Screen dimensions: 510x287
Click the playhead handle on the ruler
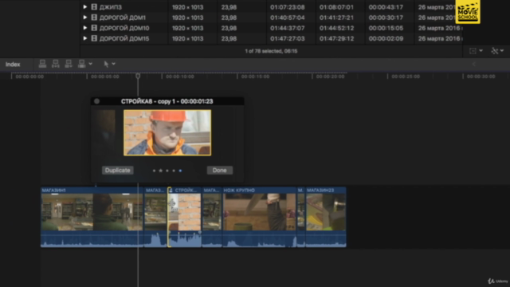(x=138, y=77)
